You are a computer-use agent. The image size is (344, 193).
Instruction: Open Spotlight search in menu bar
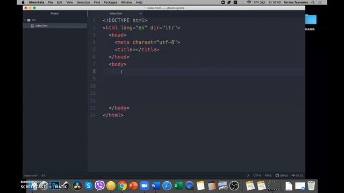coord(313,2)
